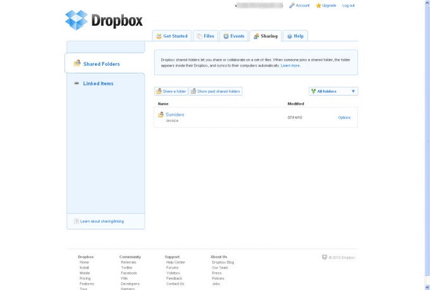Click the Linked Items chain icon
Screen dimensions: 430x290
click(x=77, y=83)
